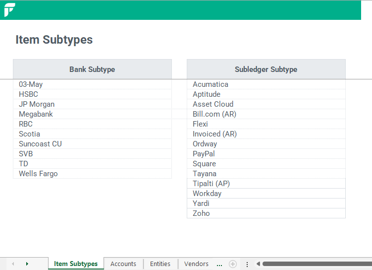This screenshot has height=270, width=372.
Task: Select the Bank Subtype column header
Action: pos(92,69)
